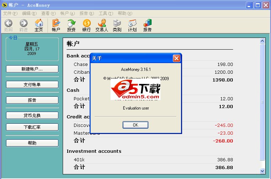271x179 pixels.
Task: Click scrollbar down arrow in accounts pane
Action: (x=262, y=171)
